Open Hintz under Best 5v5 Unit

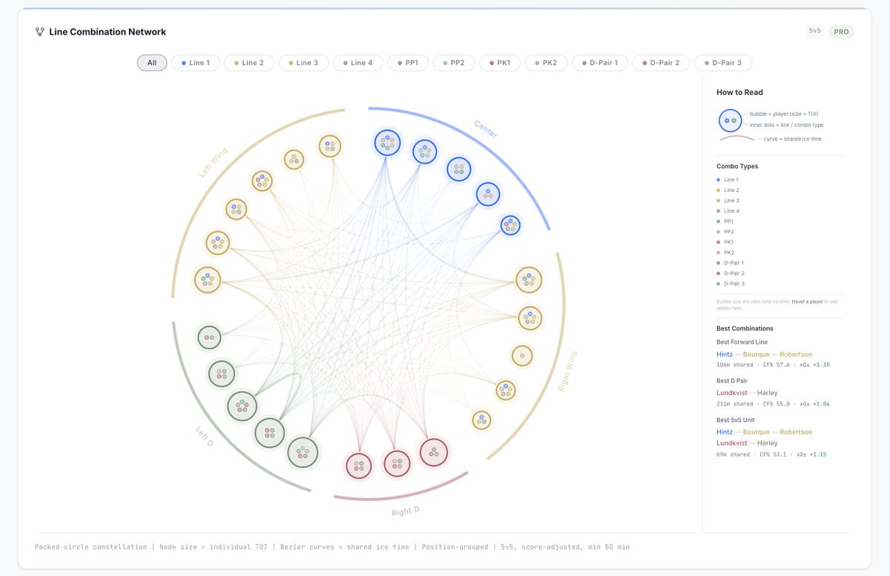[x=725, y=432]
